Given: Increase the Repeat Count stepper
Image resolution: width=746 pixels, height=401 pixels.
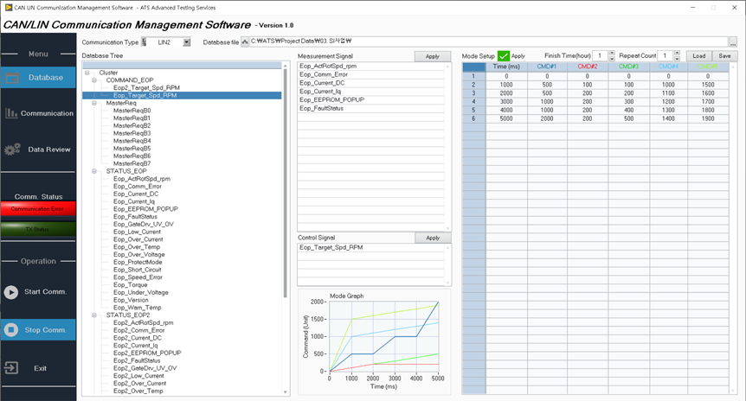Looking at the screenshot, I should (x=677, y=54).
